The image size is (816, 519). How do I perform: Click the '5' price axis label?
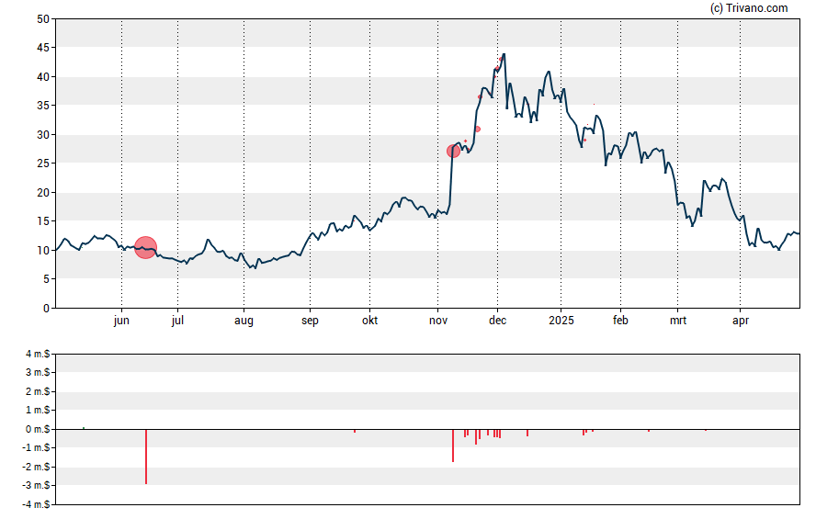[46, 279]
